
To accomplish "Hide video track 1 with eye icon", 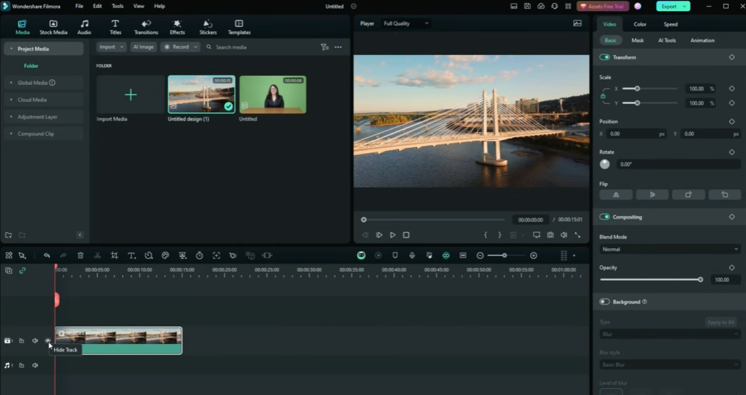I will [48, 341].
